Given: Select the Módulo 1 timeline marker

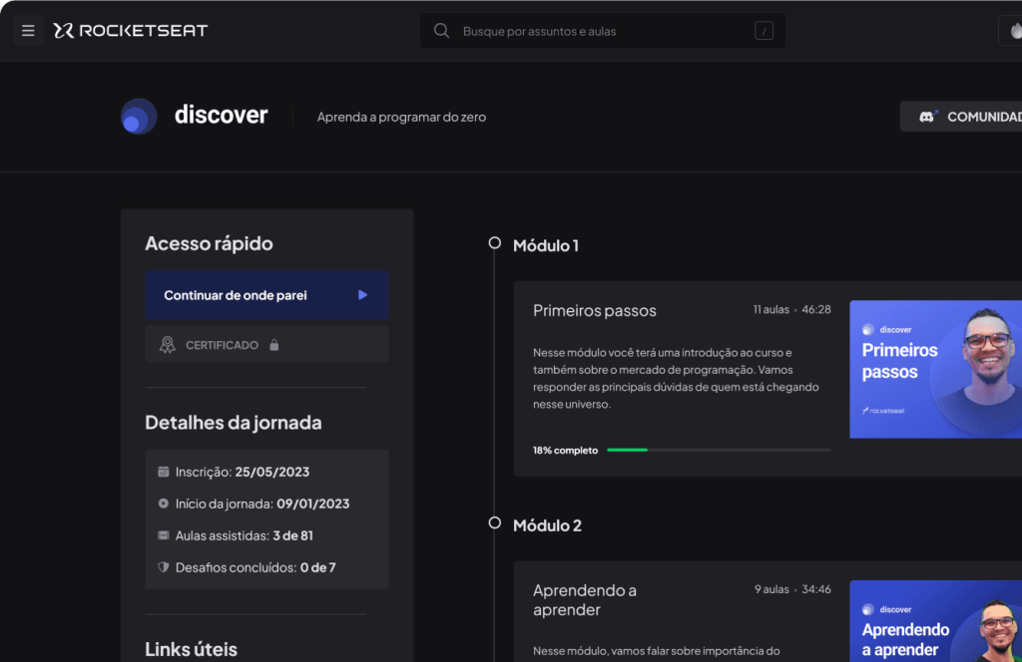Looking at the screenshot, I should click(494, 243).
